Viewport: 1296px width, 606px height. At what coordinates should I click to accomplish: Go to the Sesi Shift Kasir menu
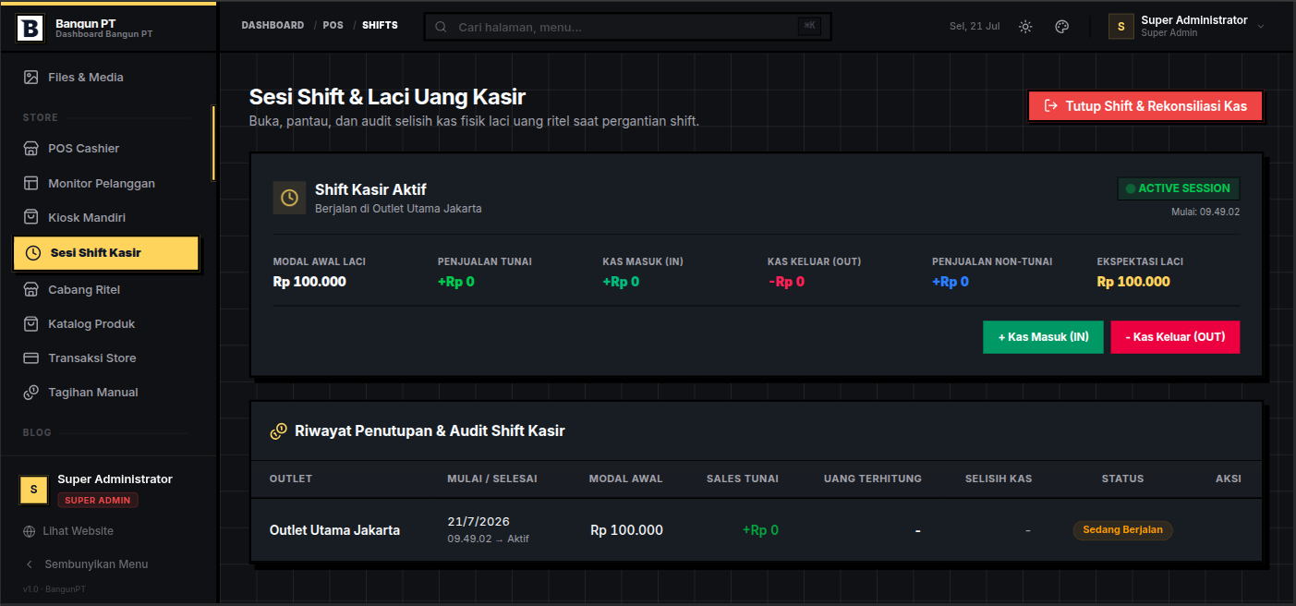click(x=106, y=253)
